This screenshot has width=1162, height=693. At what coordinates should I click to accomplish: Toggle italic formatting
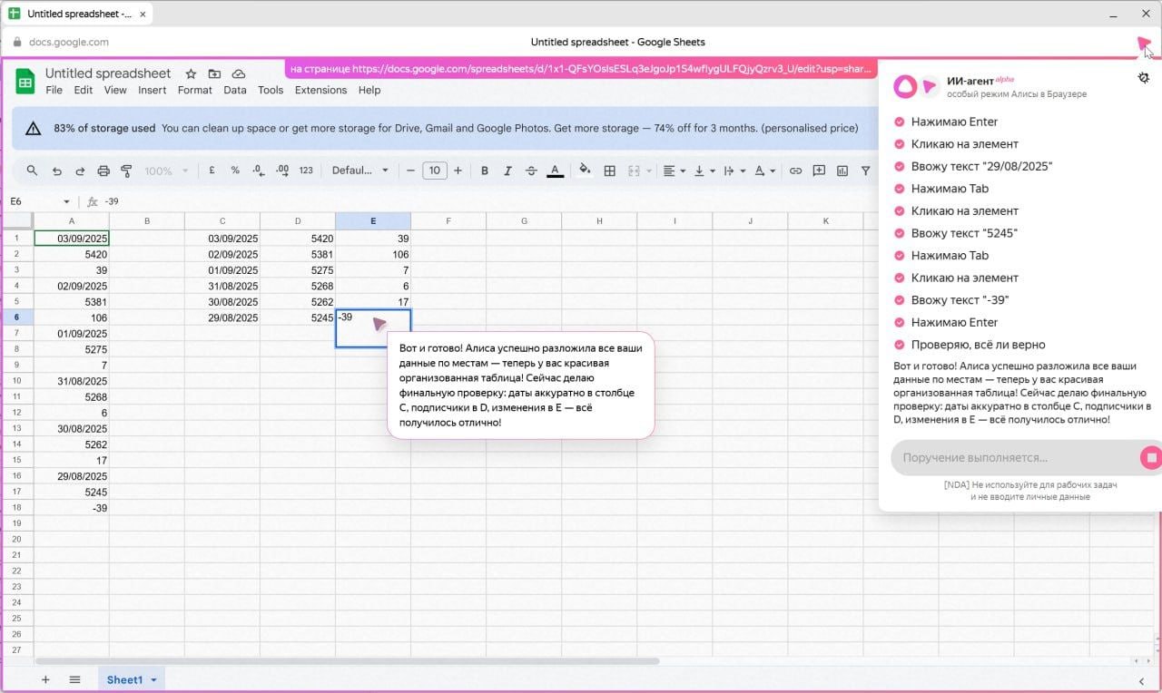pyautogui.click(x=507, y=171)
